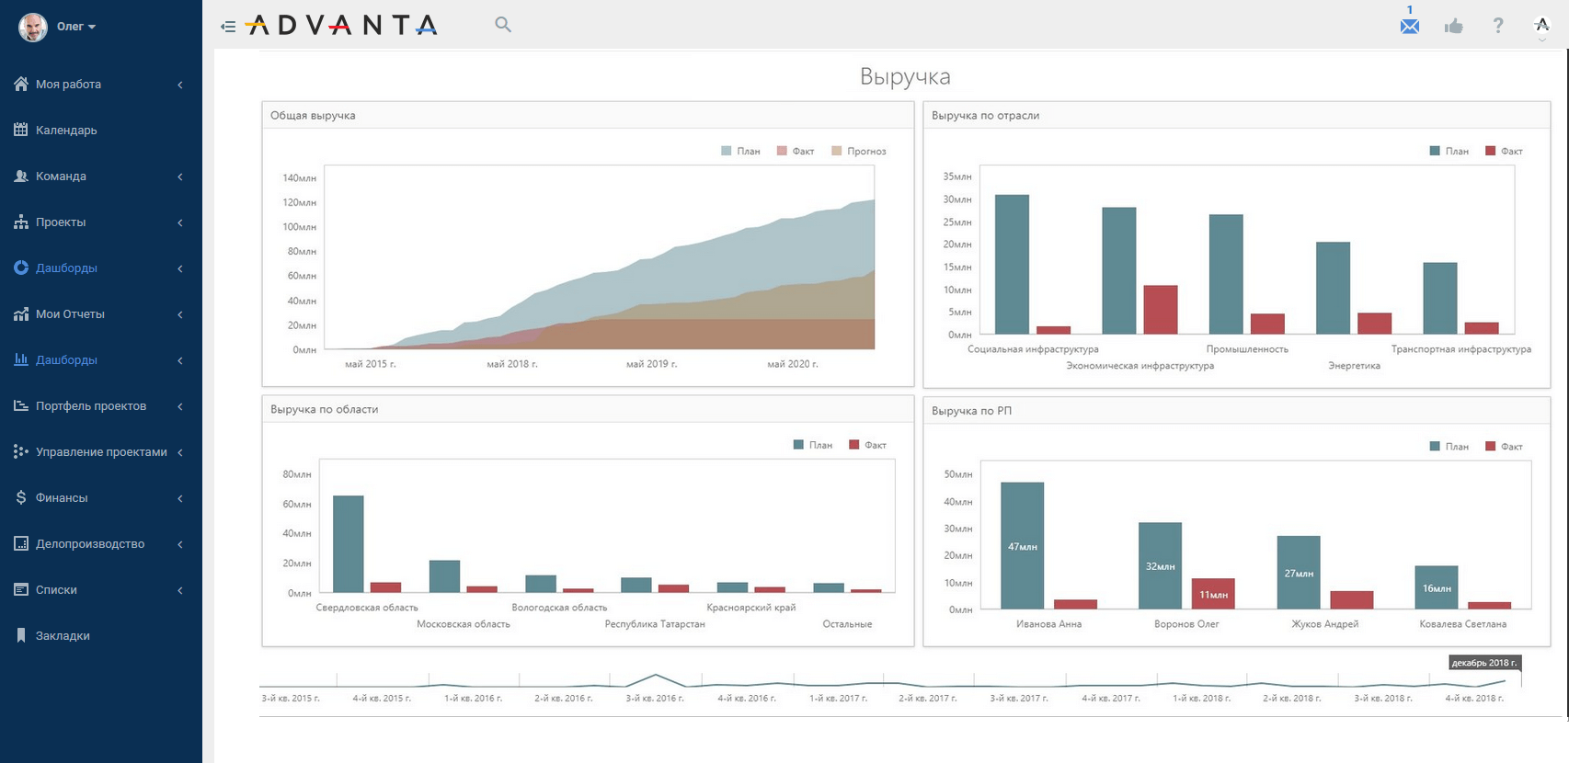Click the Advanta logo icon at top right

coord(1542,25)
